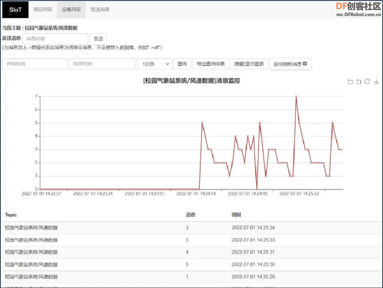Click the 当前主题 heading text
Image resolution: width=383 pixels, height=288 pixels.
[40, 28]
